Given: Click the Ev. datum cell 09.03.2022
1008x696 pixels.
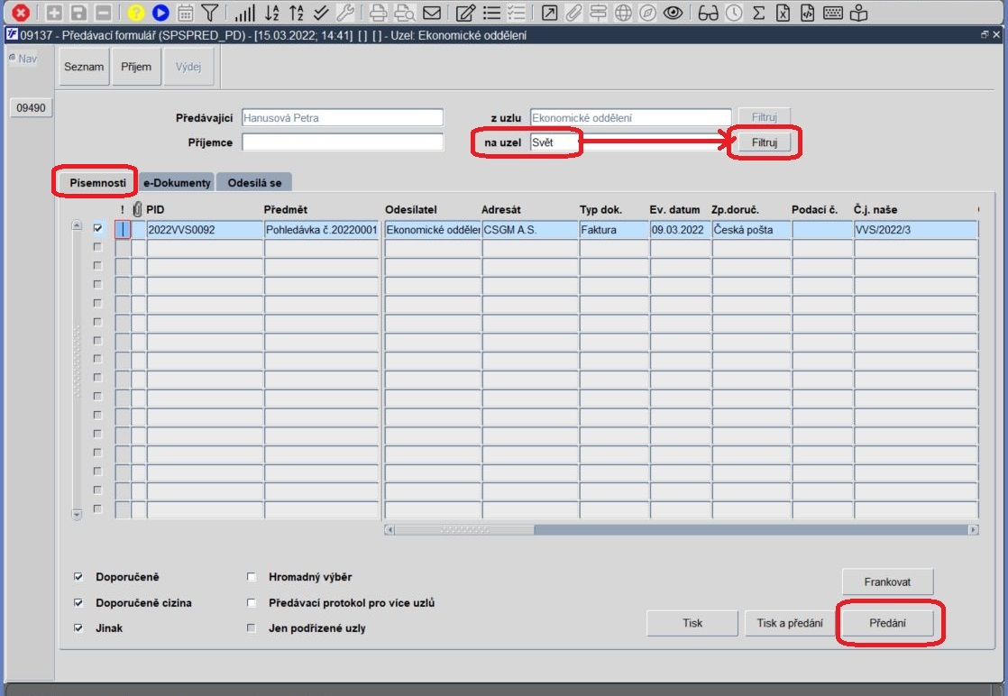Looking at the screenshot, I should (680, 229).
